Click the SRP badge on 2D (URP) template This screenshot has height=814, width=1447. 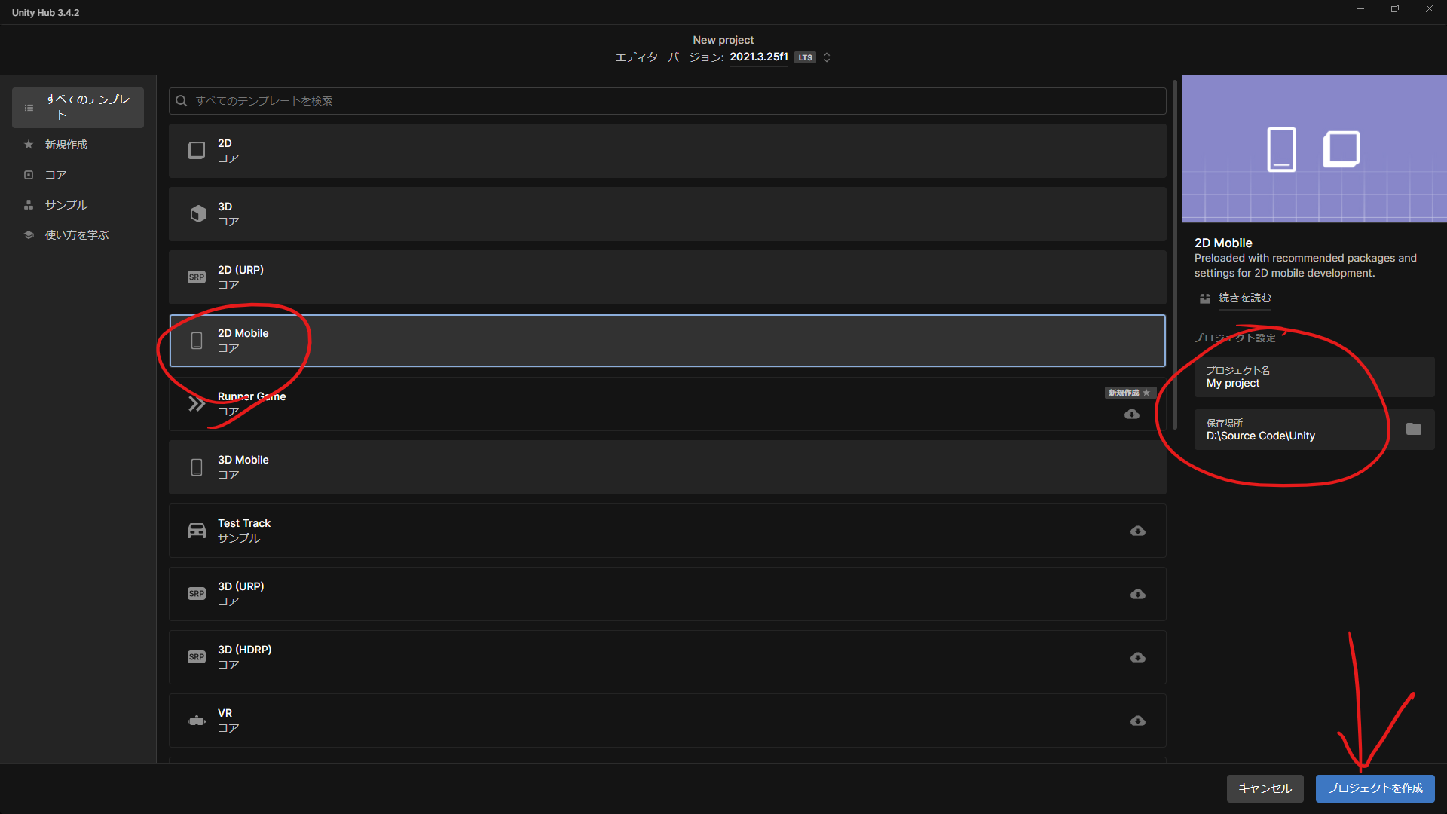coord(197,277)
